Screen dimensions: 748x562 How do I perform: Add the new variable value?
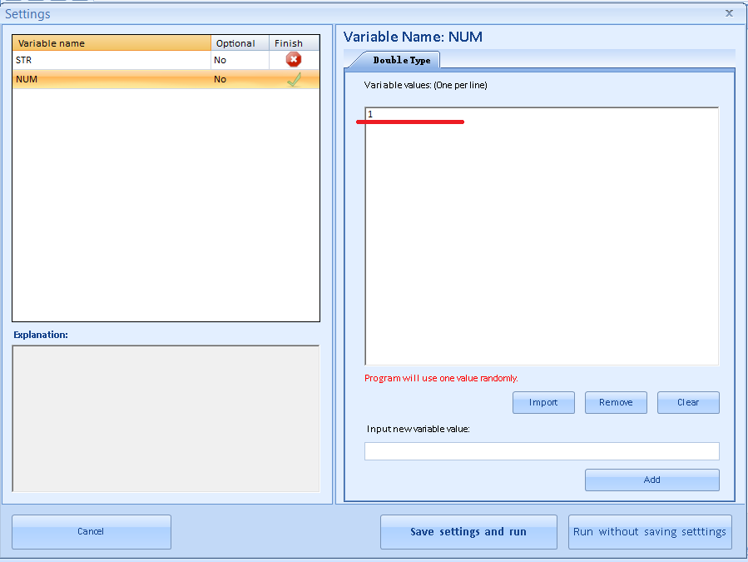coord(651,480)
